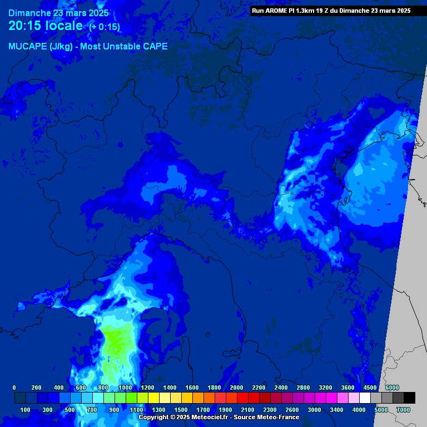
Task: Click the bright green 1000–1100 legend swatch
Action: (x=132, y=398)
